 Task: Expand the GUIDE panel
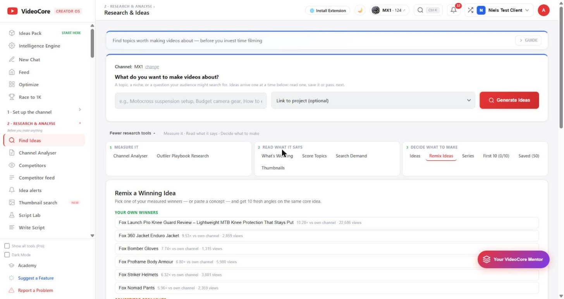click(528, 40)
